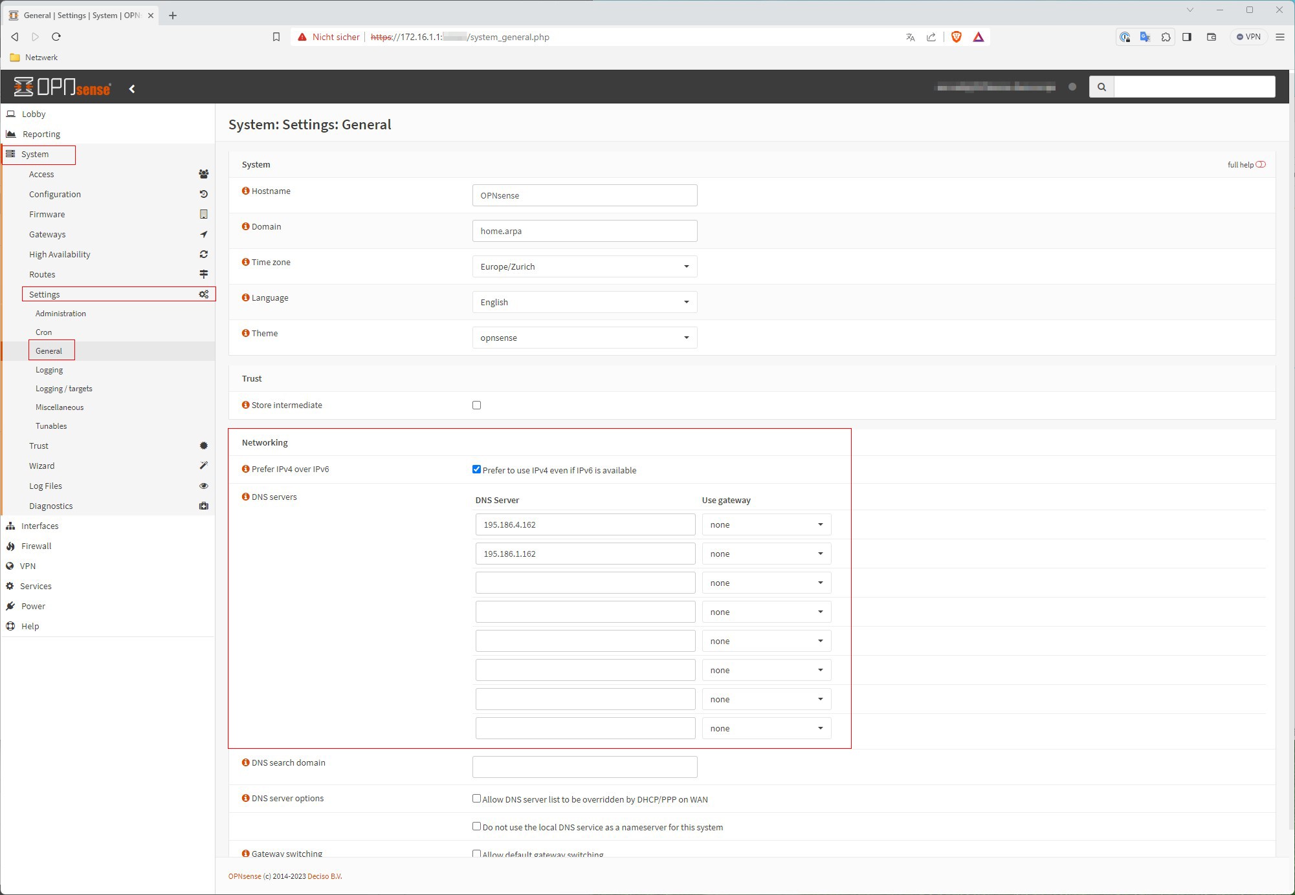Open the Miscellaneous settings page
The width and height of the screenshot is (1295, 895).
point(60,407)
